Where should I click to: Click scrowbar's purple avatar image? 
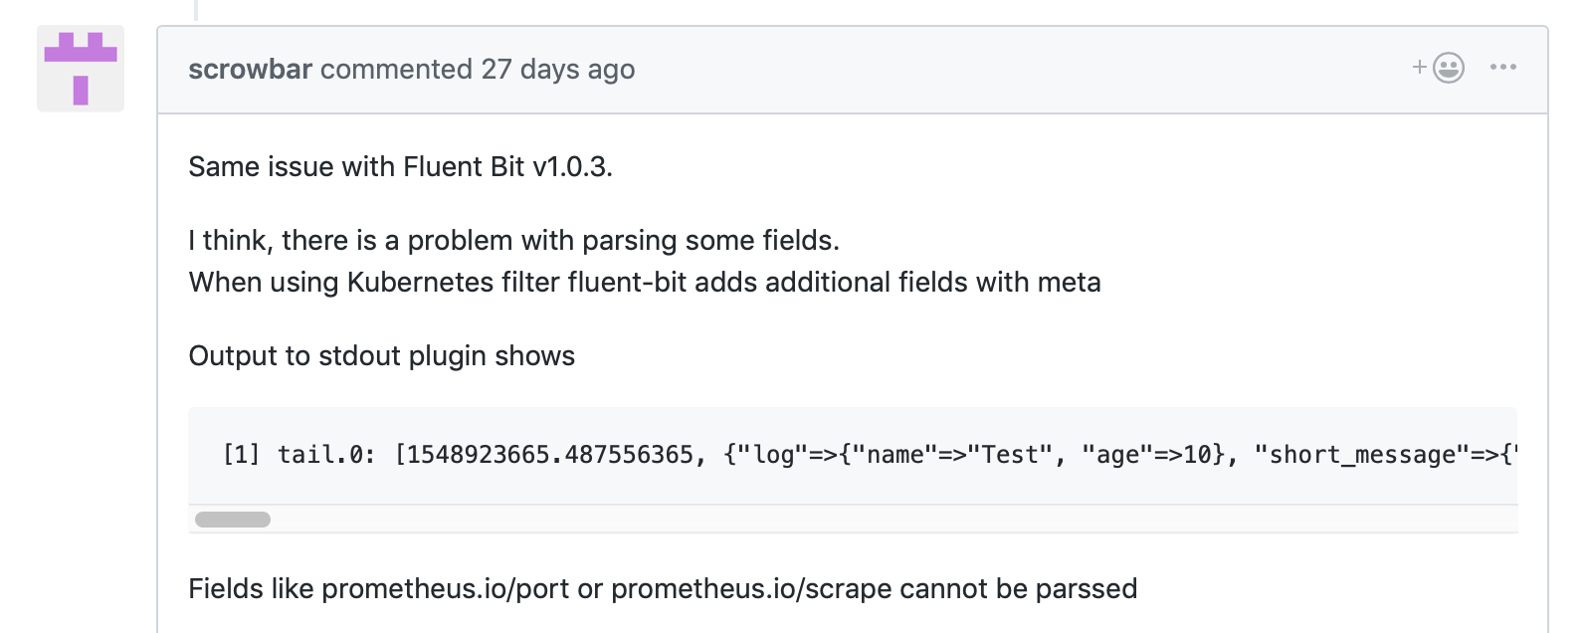(81, 69)
